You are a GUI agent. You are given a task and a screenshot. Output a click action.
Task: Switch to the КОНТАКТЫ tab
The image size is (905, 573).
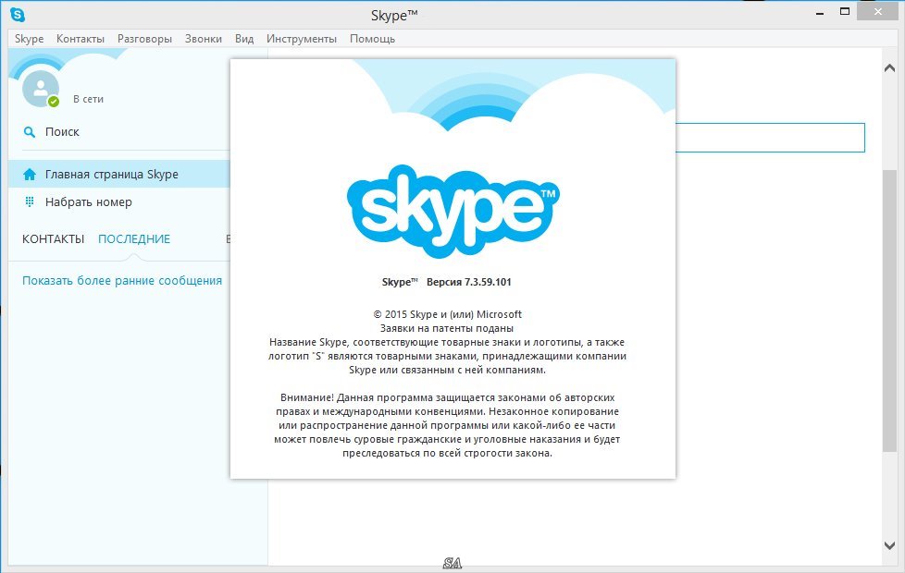[x=53, y=238]
